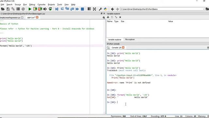Step into function debug icon
The height and width of the screenshot is (118, 209).
pyautogui.click(x=67, y=9)
